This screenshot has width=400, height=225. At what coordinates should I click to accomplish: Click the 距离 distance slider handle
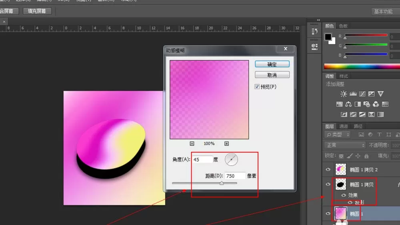pyautogui.click(x=222, y=183)
